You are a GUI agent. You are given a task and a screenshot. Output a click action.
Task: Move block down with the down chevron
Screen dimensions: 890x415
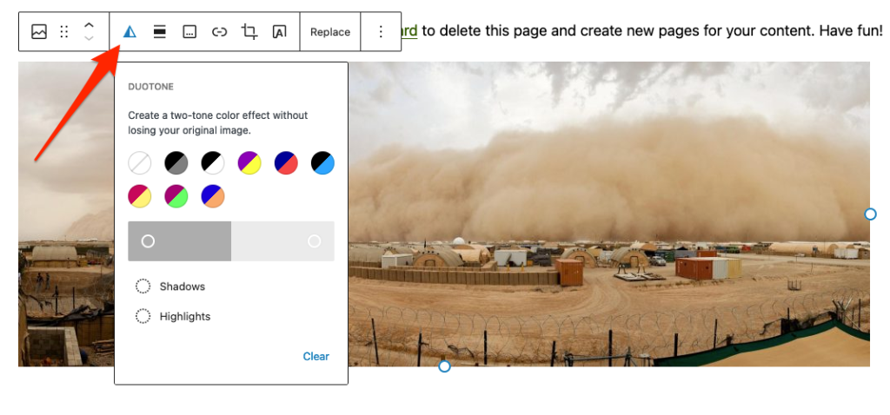click(89, 39)
